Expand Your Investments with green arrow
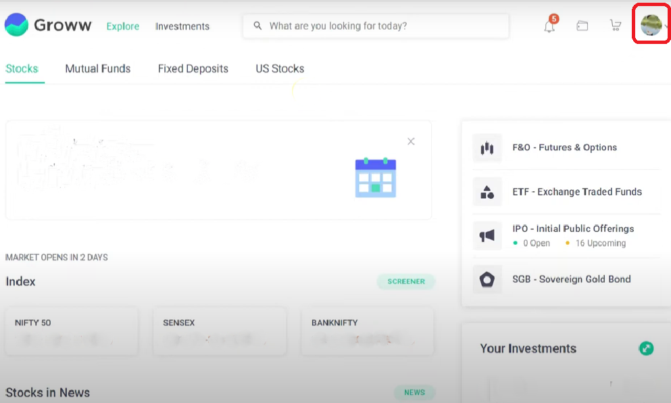Screen dimensions: 671x403 coord(646,348)
